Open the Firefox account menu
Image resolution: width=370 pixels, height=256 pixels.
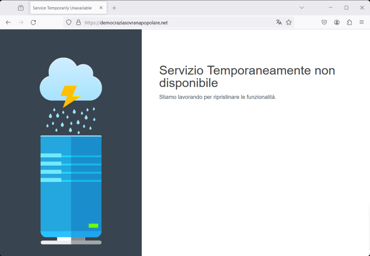(x=337, y=22)
